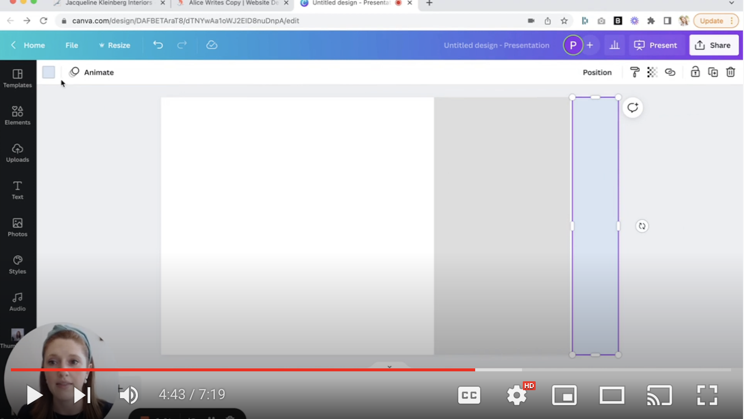
Task: Open the Photos panel
Action: click(x=18, y=227)
